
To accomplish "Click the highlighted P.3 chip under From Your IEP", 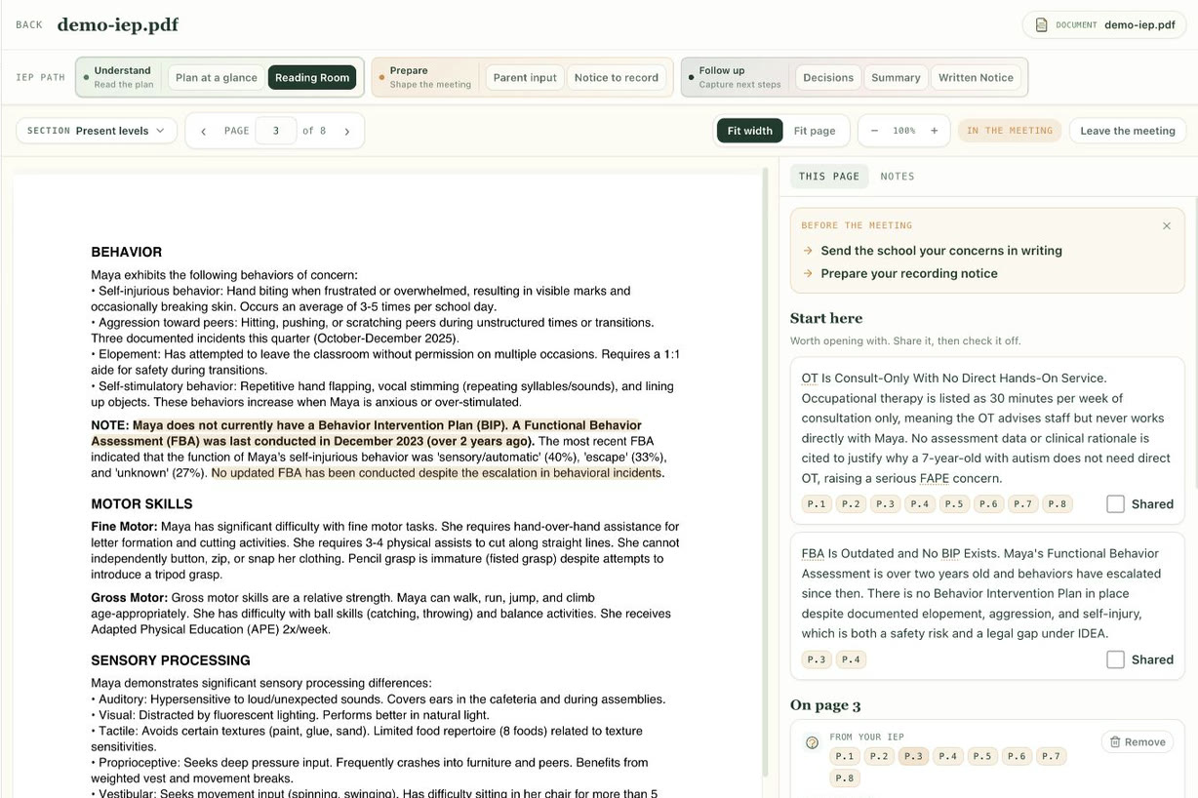I will pos(913,756).
